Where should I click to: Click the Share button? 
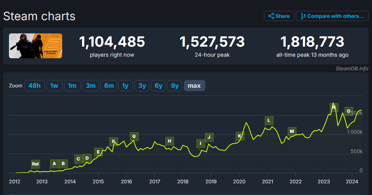pos(279,16)
